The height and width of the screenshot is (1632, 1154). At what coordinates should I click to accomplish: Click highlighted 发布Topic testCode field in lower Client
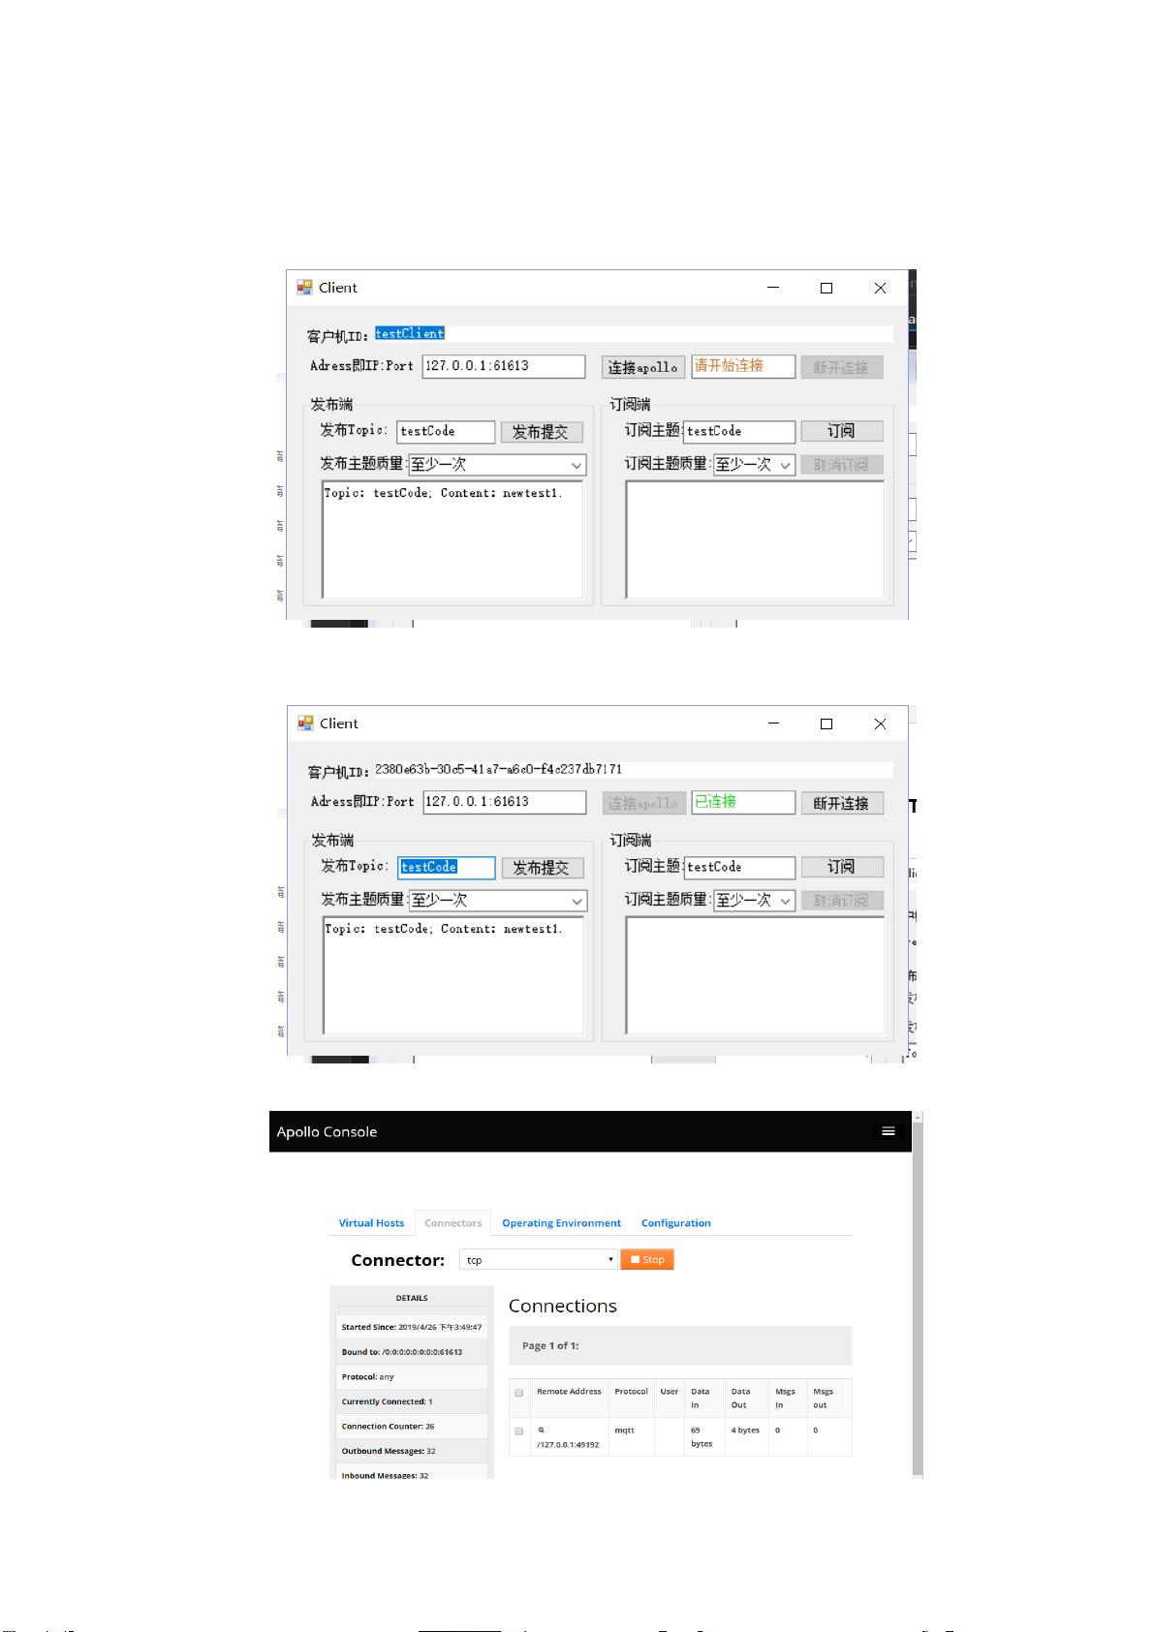click(447, 868)
